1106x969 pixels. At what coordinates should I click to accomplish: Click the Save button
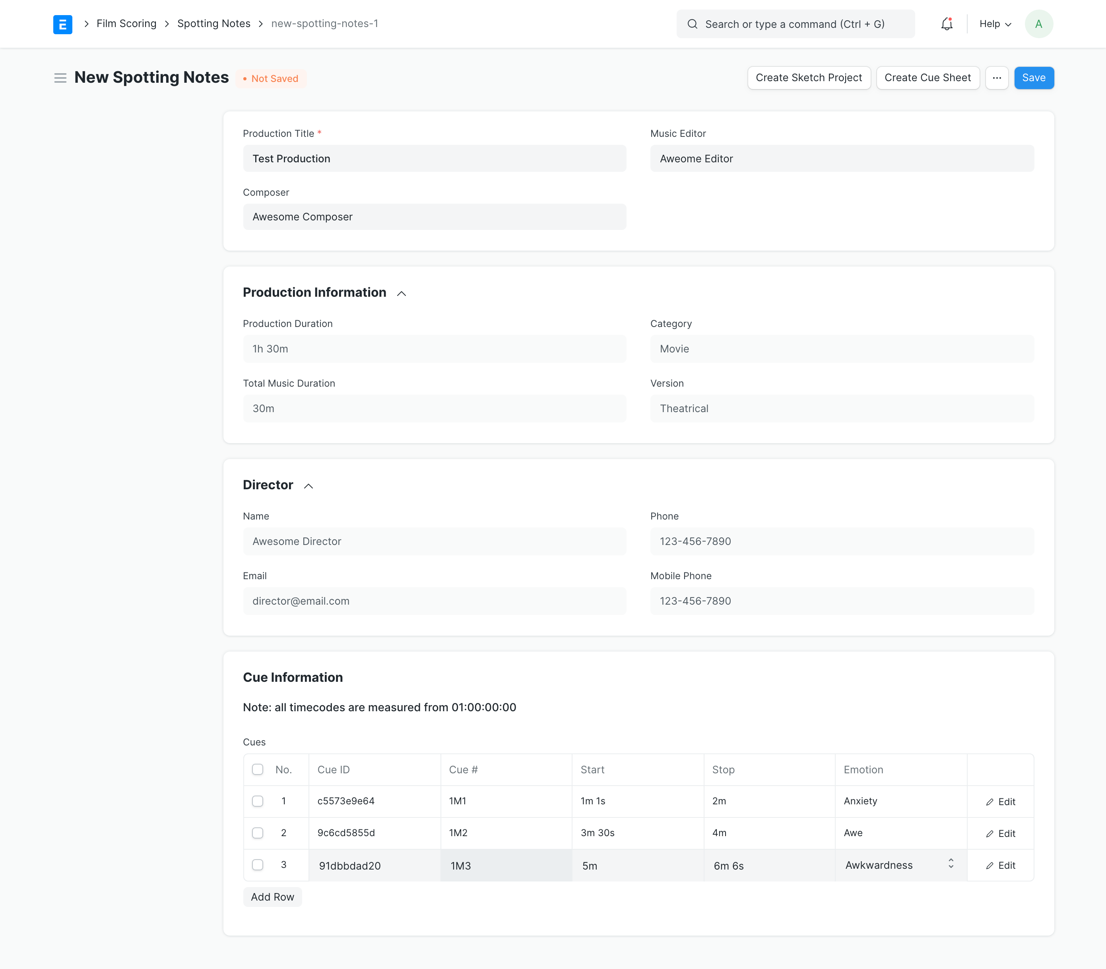point(1033,78)
